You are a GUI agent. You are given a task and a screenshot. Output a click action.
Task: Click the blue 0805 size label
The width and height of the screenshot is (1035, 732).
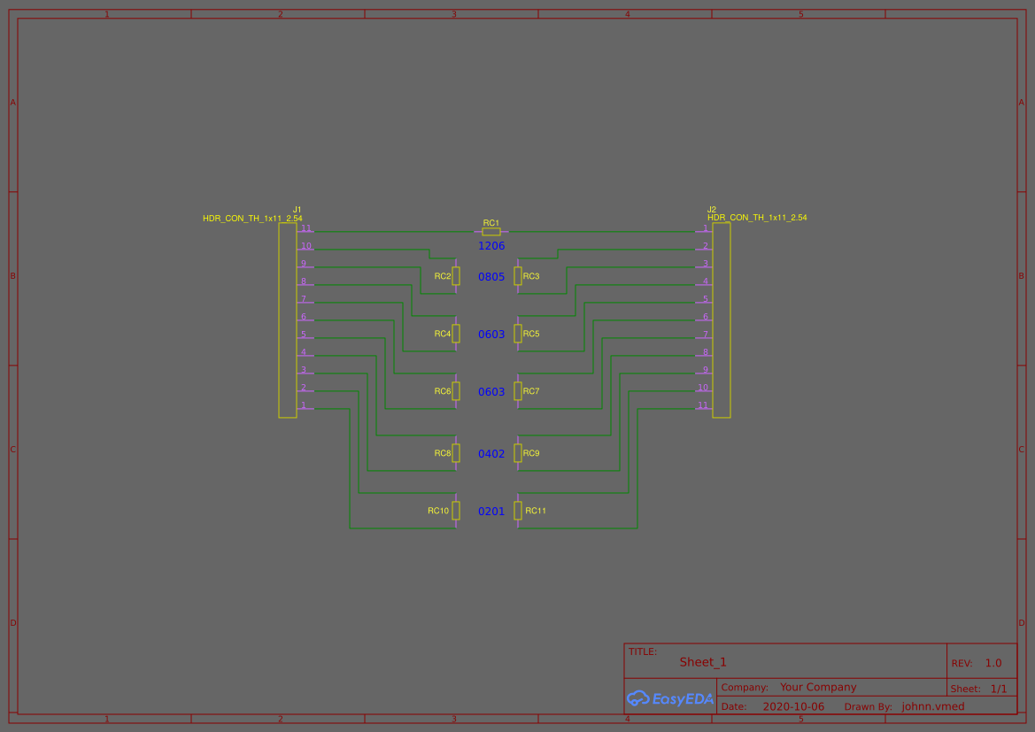491,277
